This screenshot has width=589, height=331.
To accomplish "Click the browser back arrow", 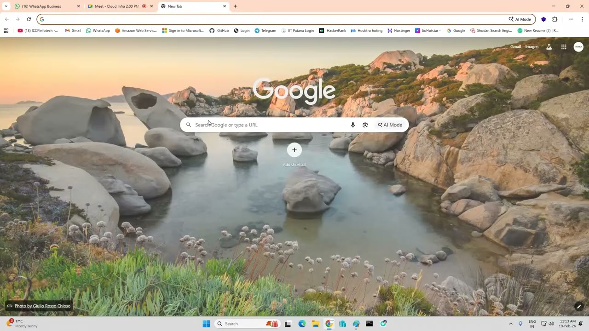I will coord(6,19).
